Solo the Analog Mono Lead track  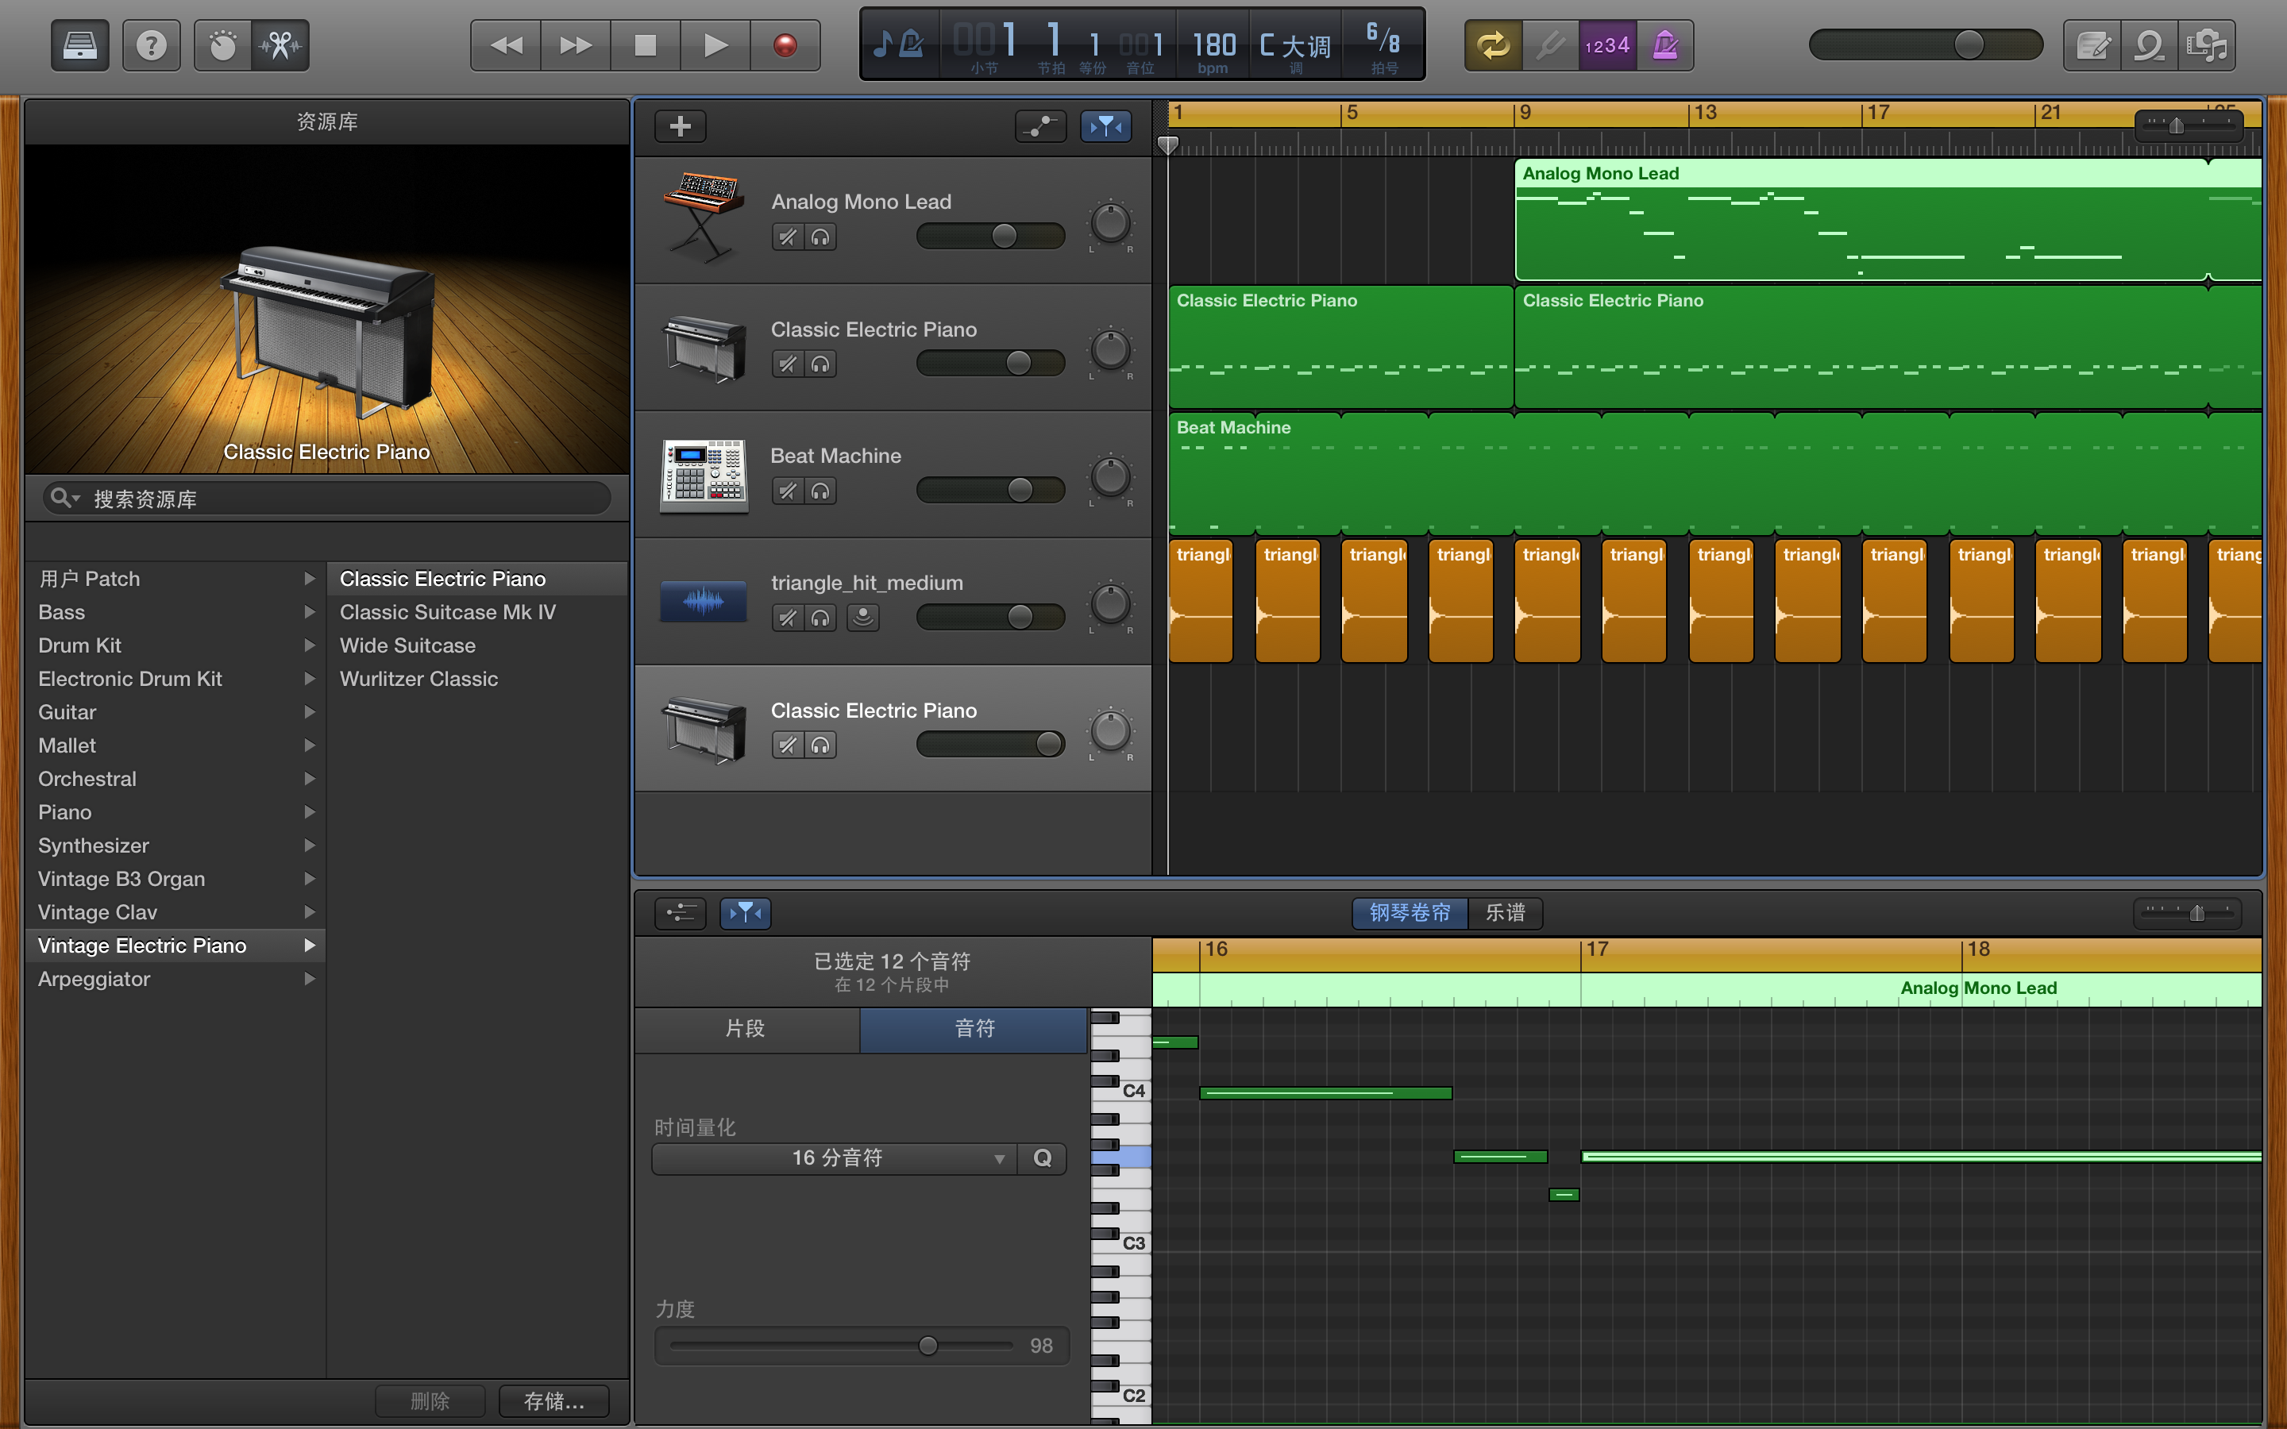coord(820,237)
